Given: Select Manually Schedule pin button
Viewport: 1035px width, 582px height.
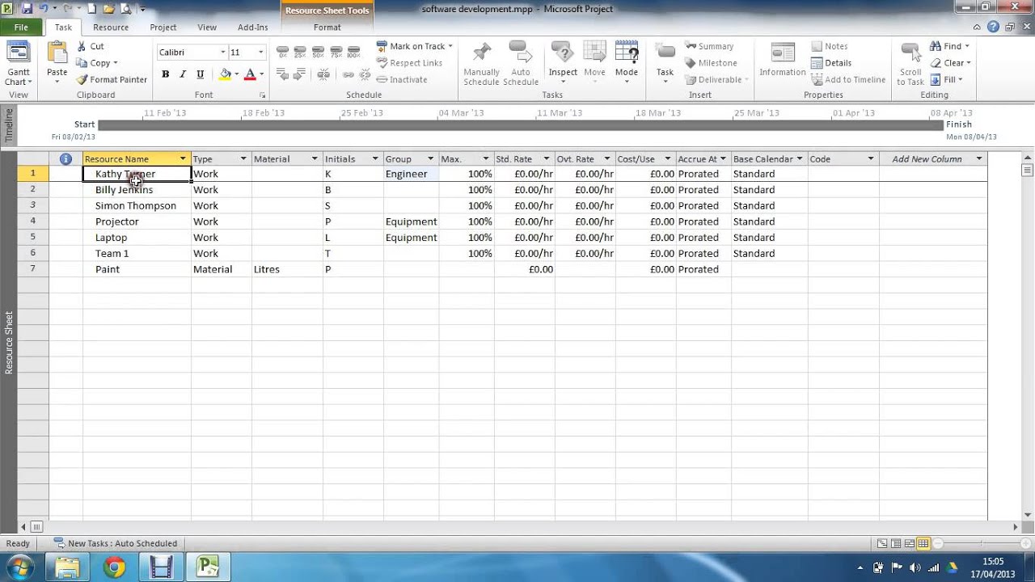Looking at the screenshot, I should pos(481,63).
